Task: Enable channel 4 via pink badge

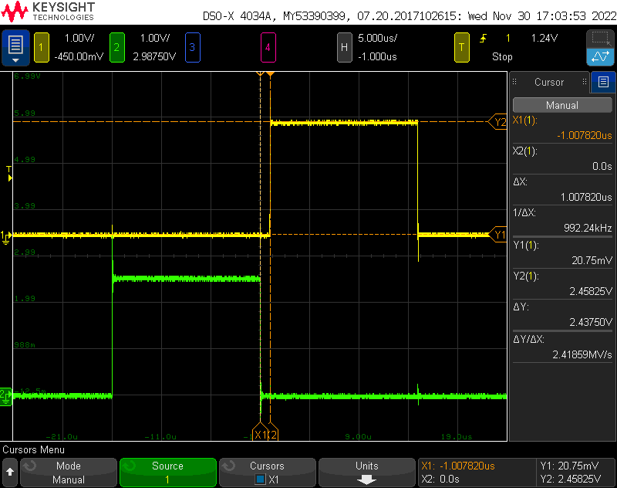Action: [268, 48]
